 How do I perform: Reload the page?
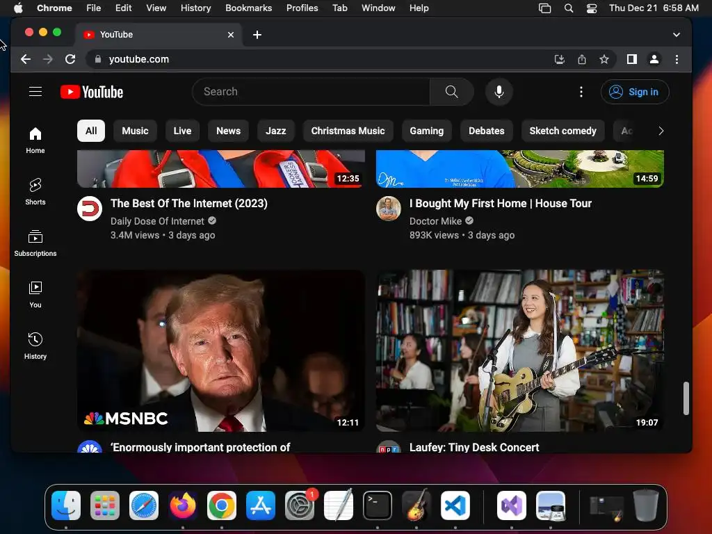tap(70, 59)
